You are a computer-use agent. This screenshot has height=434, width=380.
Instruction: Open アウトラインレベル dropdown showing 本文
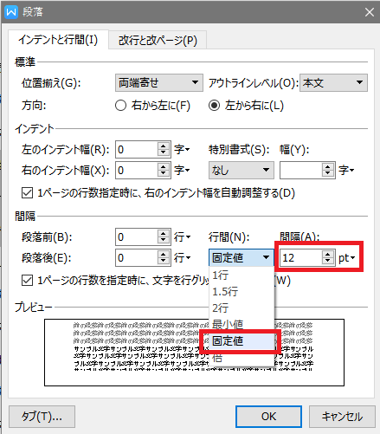(333, 83)
